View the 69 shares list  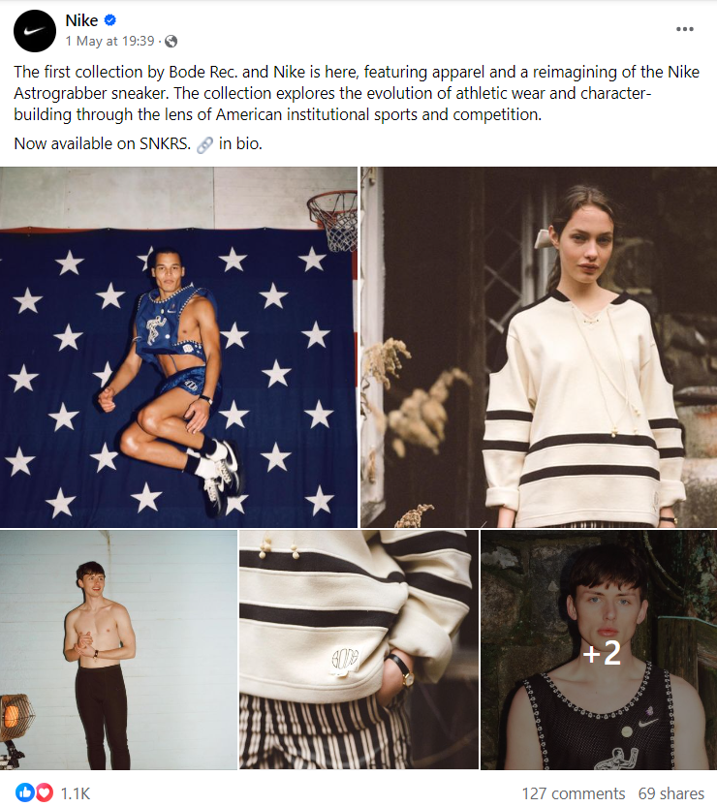click(671, 793)
